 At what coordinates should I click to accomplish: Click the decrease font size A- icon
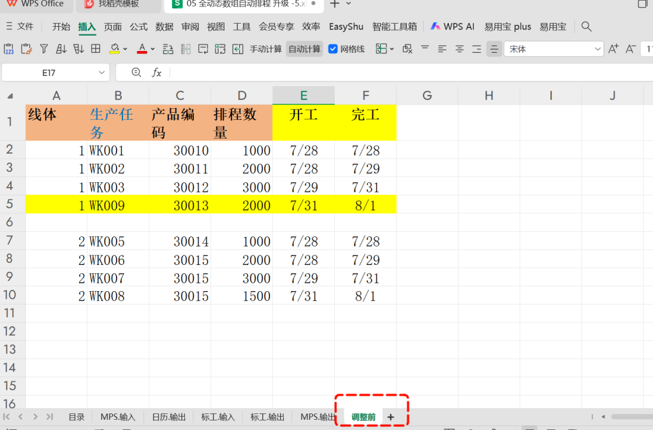pyautogui.click(x=631, y=49)
